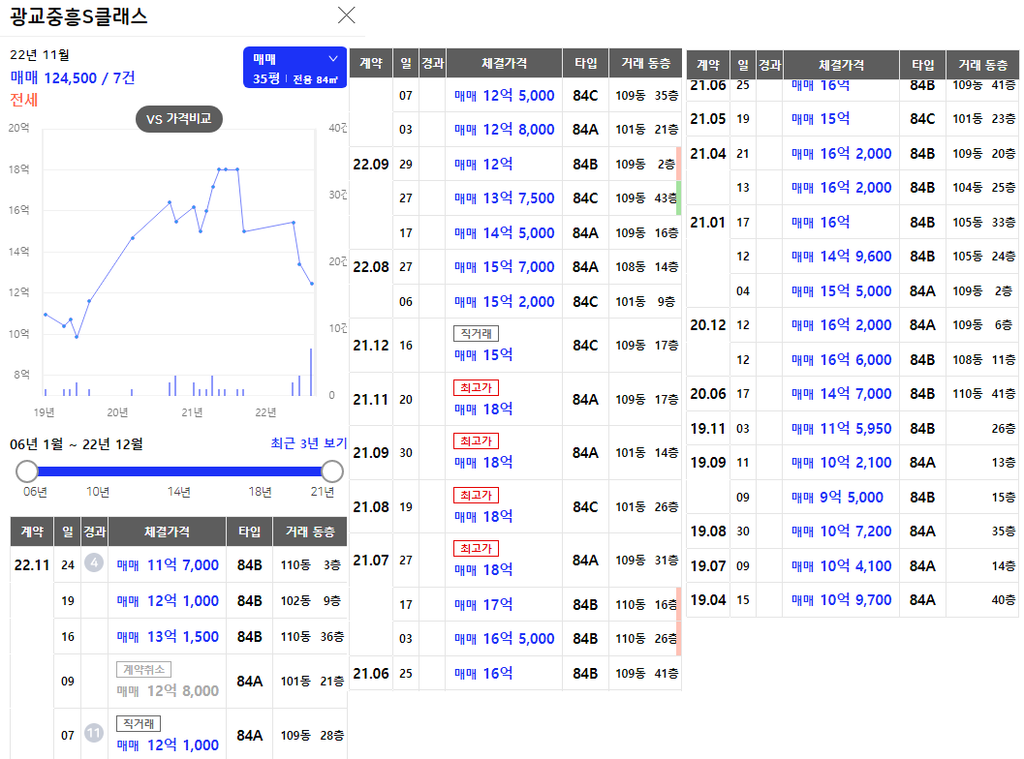
Task: Click the 거래 동층 header in the middle table
Action: (x=645, y=63)
